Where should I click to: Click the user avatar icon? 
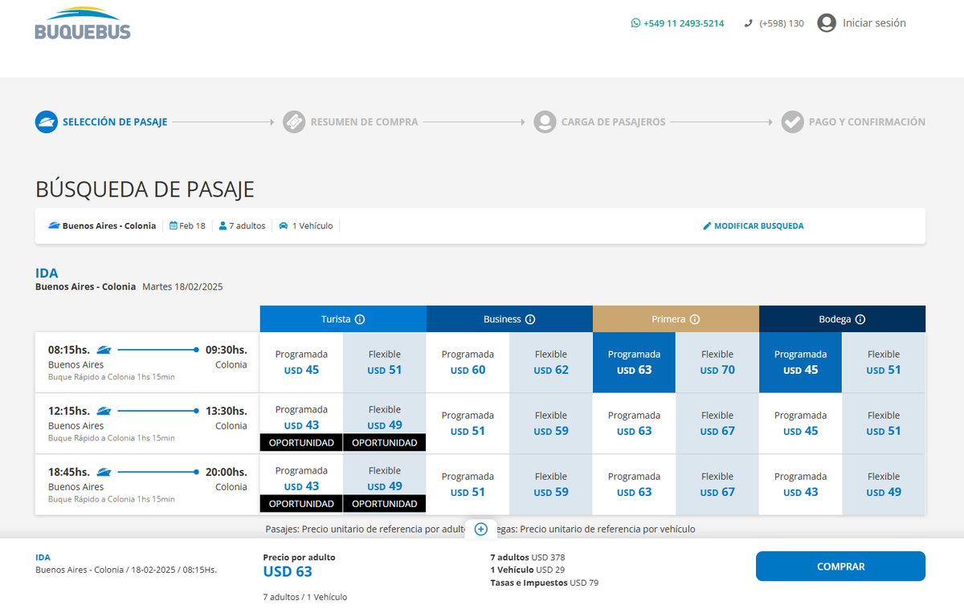pos(827,23)
